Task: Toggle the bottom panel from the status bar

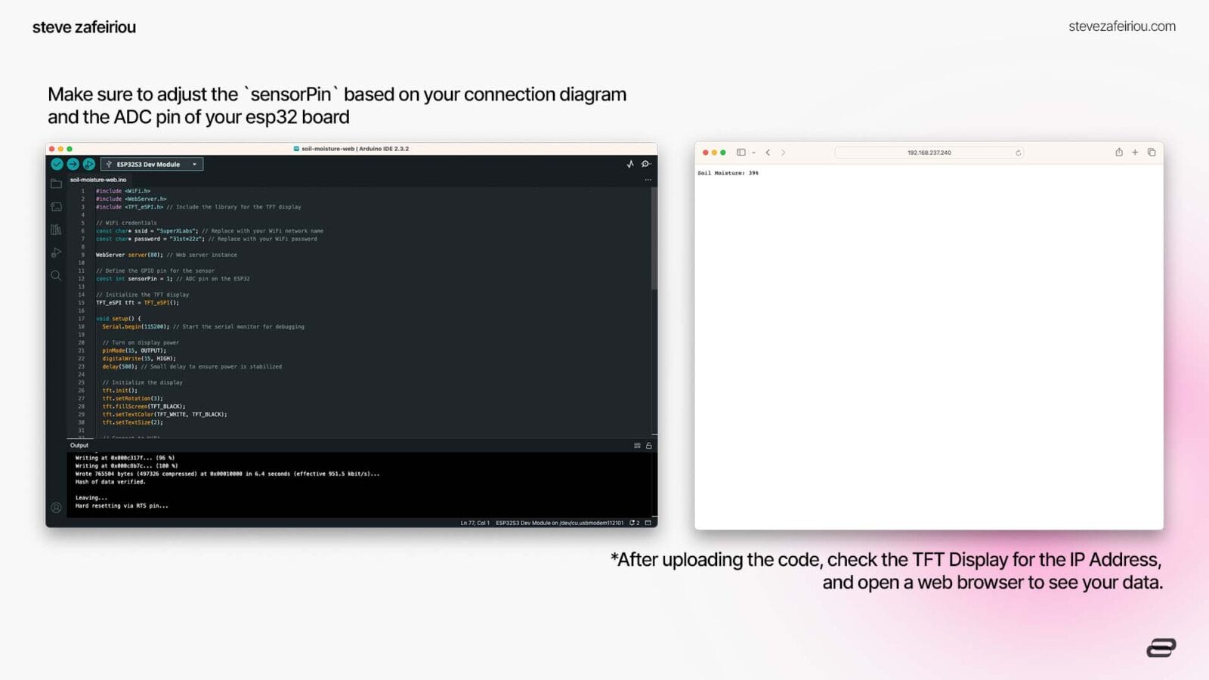Action: tap(648, 523)
